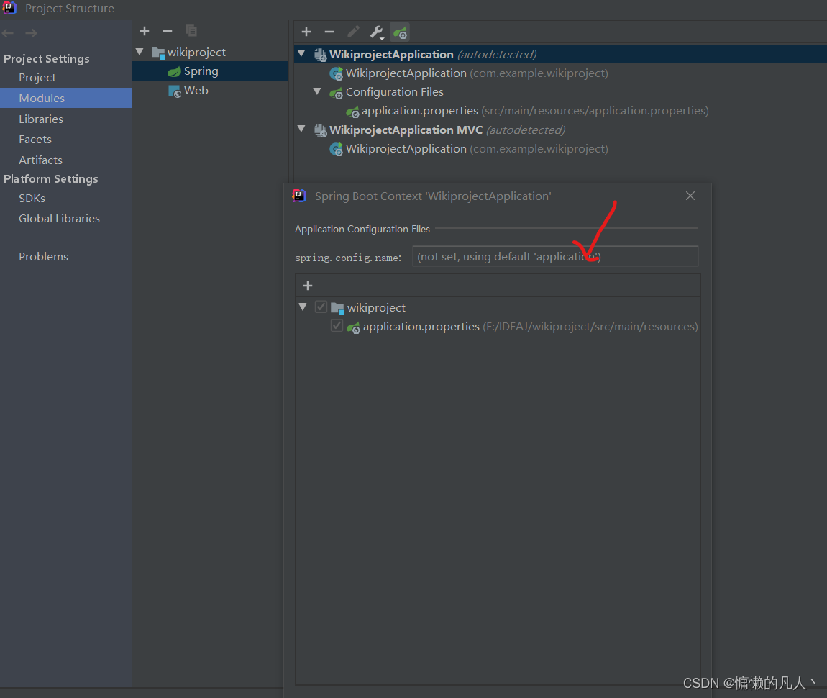Click the spring.config.name input field
Screen dimensions: 827x698
pos(555,256)
